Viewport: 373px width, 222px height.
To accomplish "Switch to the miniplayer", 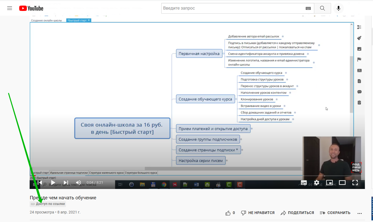I will click(x=329, y=183).
